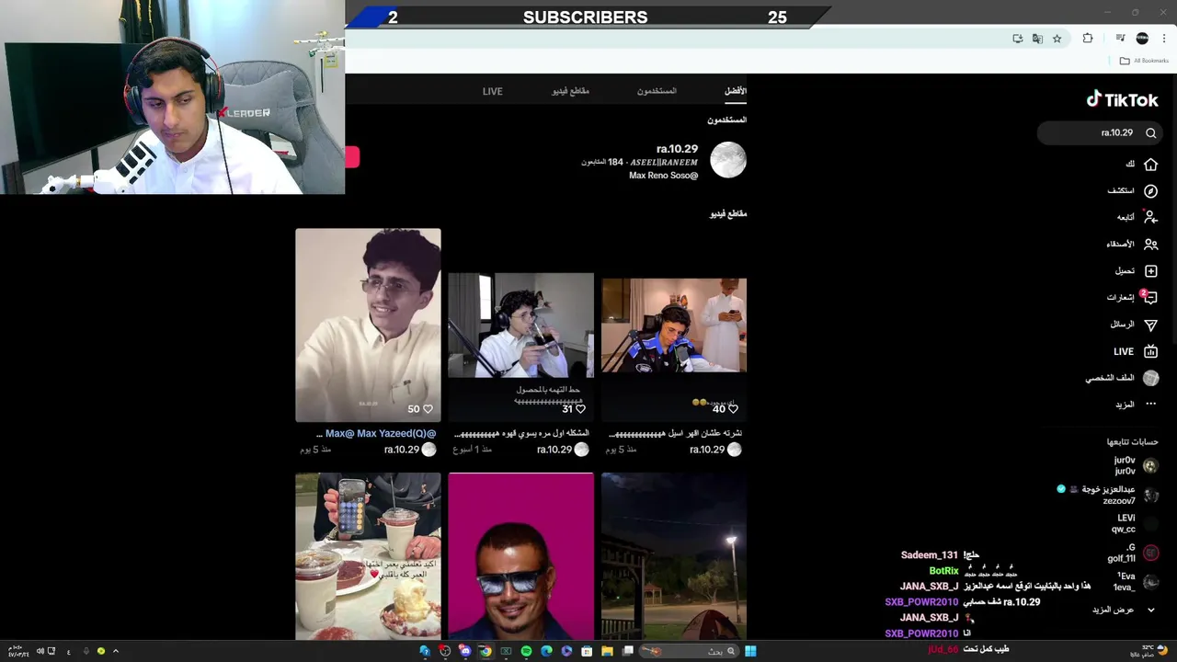Switch to the مقاطع فيديو (Videos) tab
The width and height of the screenshot is (1177, 662).
point(570,91)
